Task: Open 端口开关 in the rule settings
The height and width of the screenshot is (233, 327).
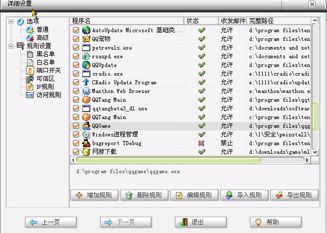Action: 48,71
